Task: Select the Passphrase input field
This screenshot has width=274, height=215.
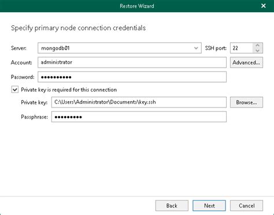Action: coord(139,117)
